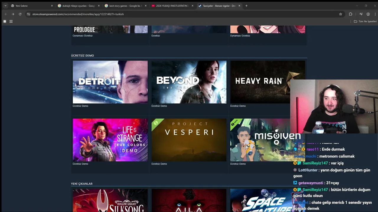This screenshot has height=212, width=378.
Task: Open Life is Strange True Colors Demo
Action: (110, 140)
